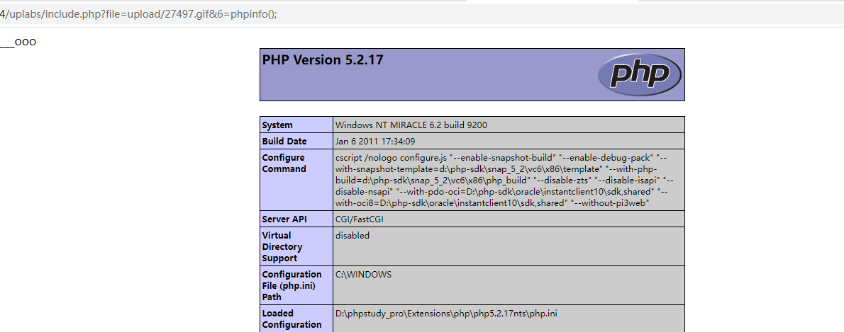Click the 'Loaded Configuration' label cell

pos(296,319)
